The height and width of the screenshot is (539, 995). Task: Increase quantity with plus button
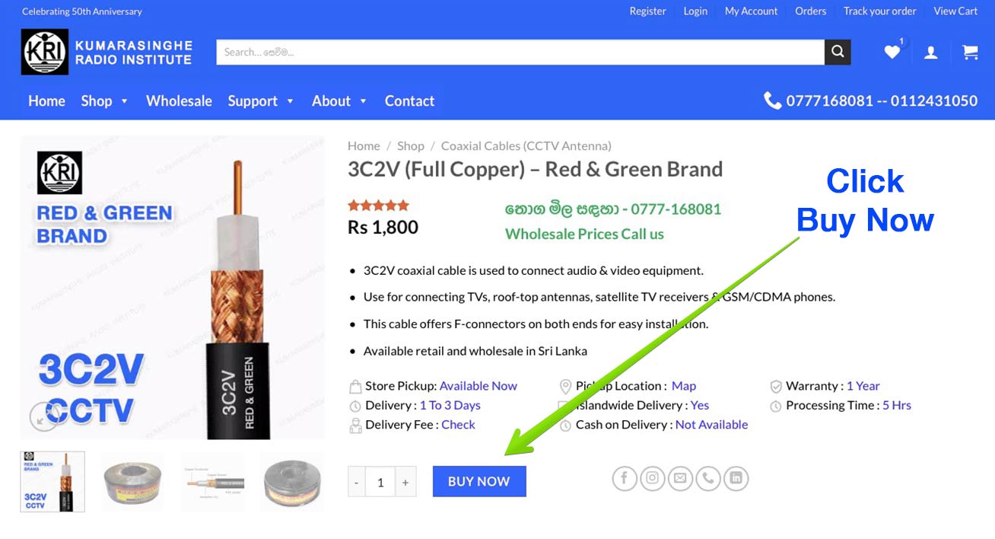click(x=405, y=482)
